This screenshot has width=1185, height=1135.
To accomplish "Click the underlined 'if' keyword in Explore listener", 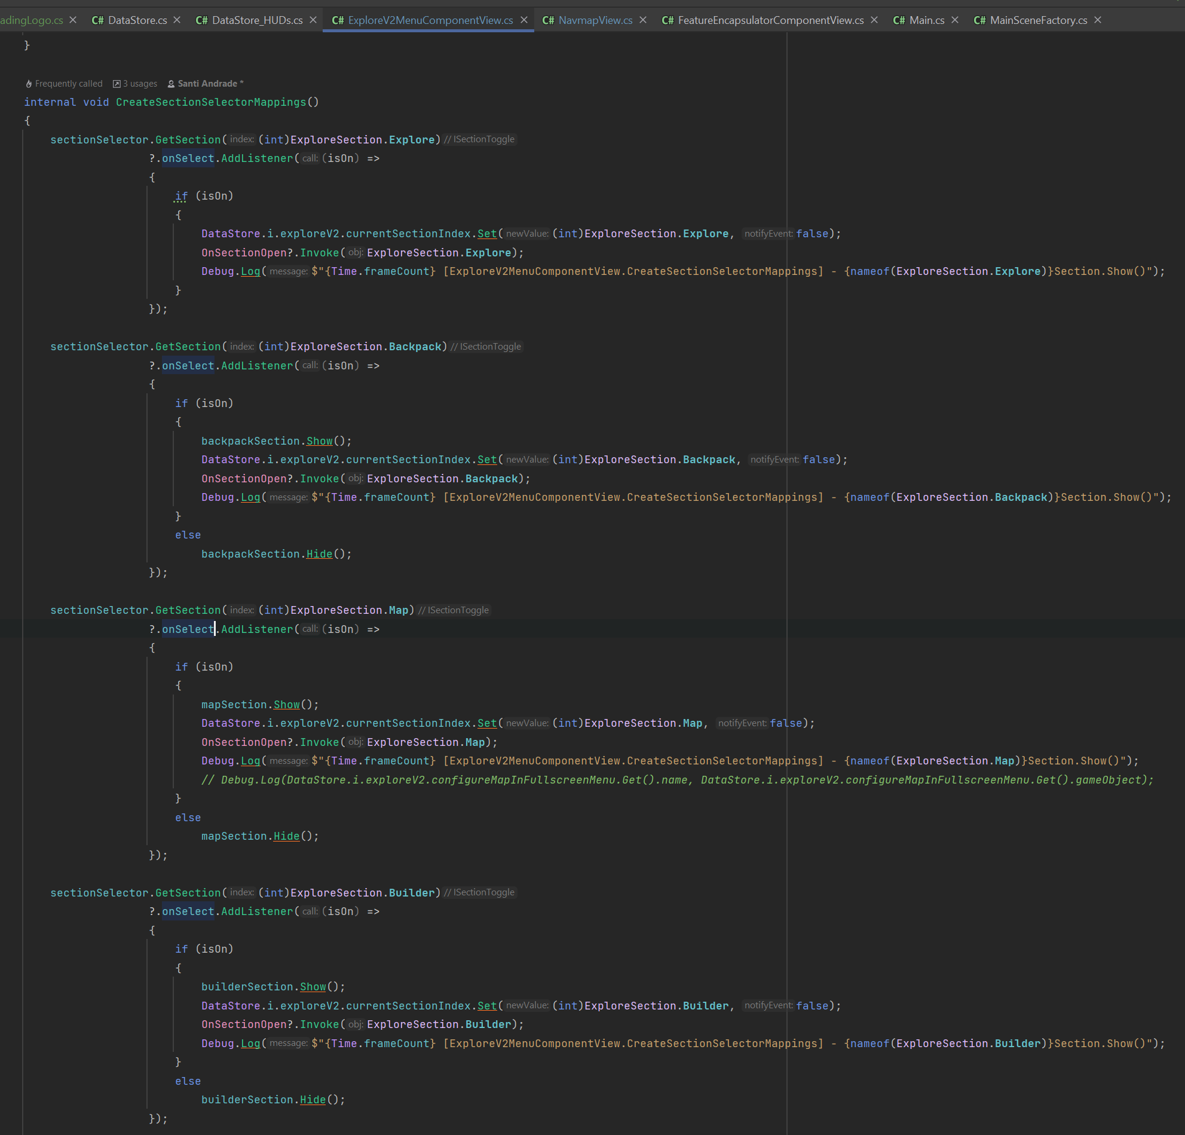I will tap(181, 196).
